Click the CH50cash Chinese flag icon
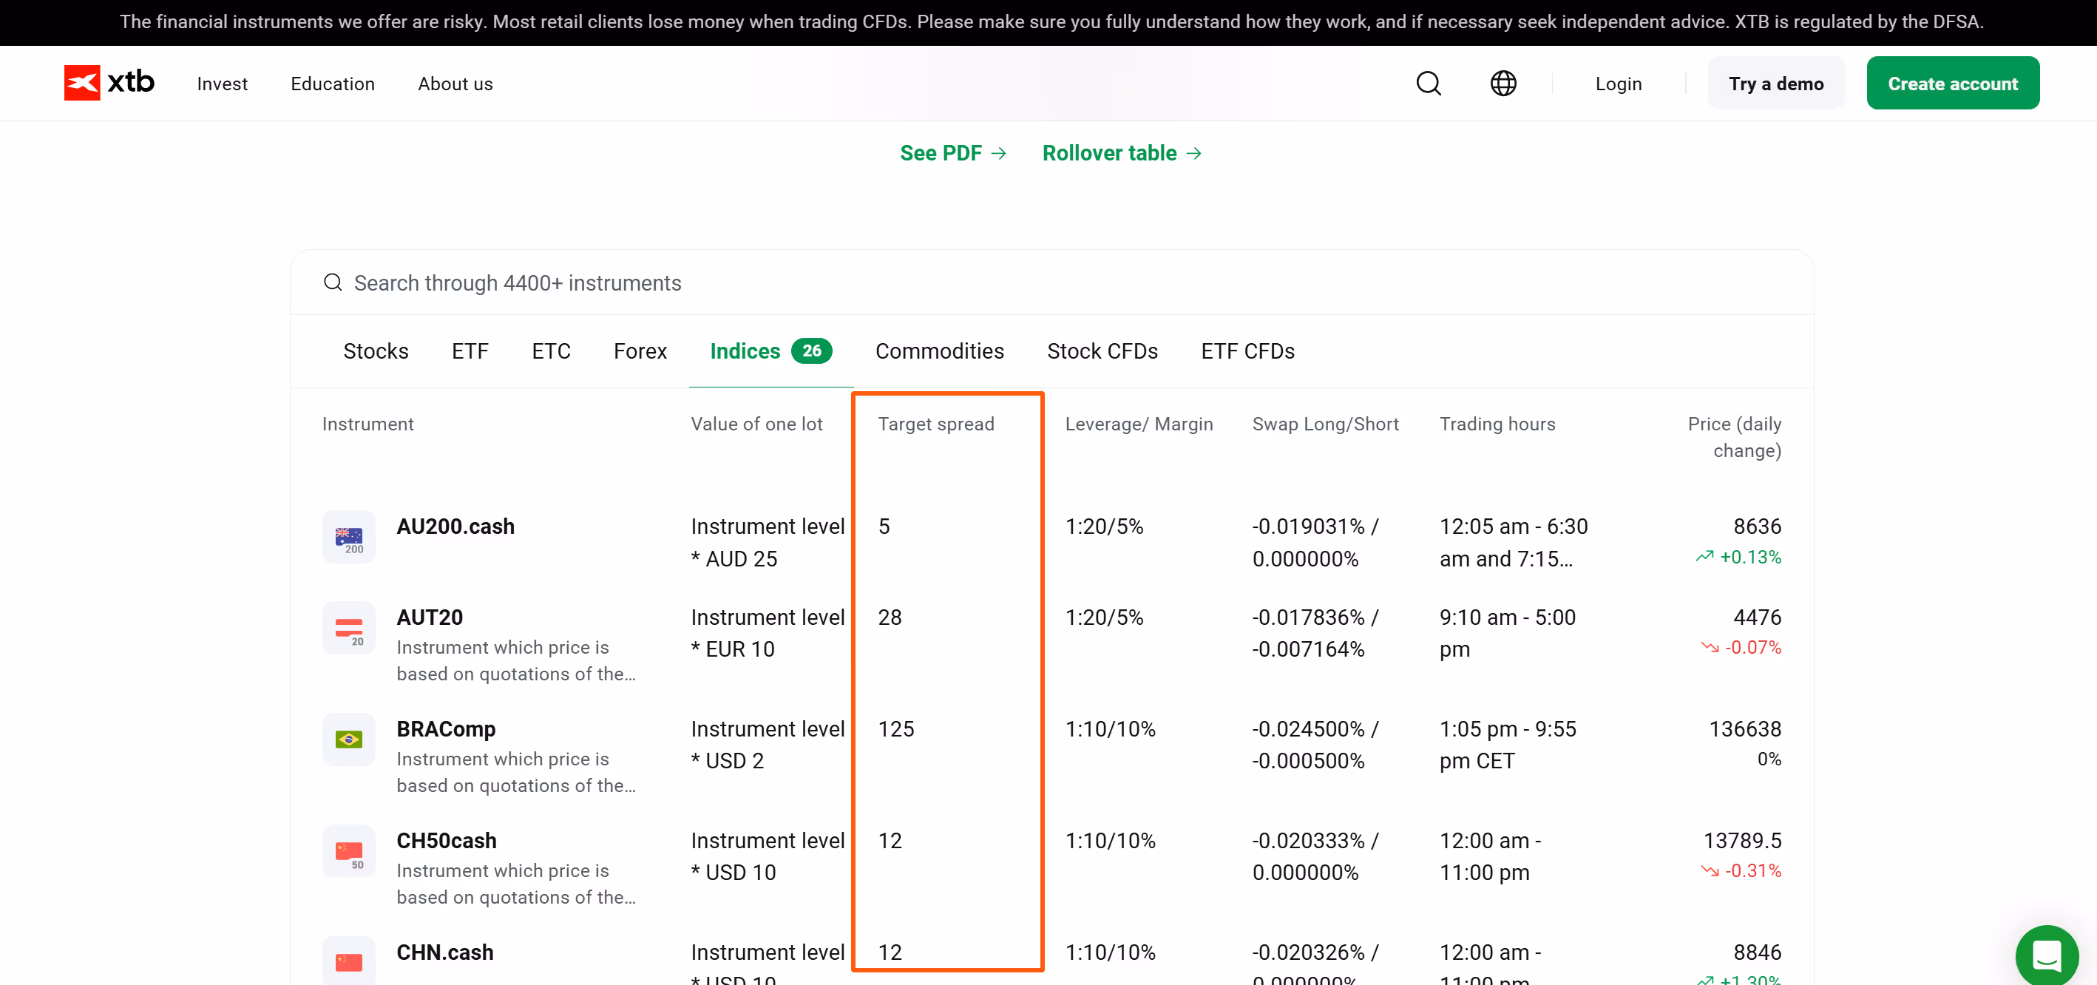 click(348, 851)
